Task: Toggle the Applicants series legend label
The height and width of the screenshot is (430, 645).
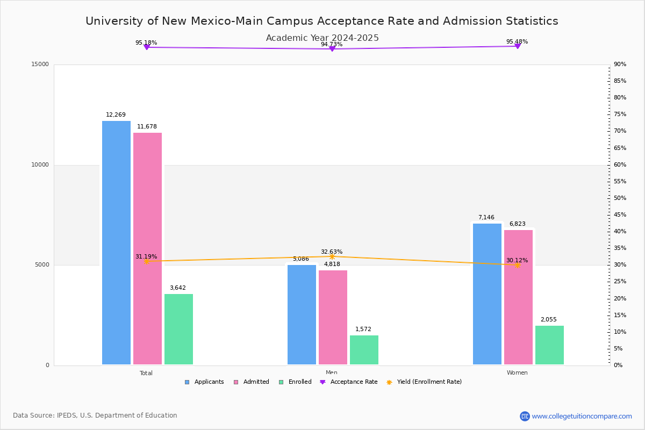Action: tap(209, 382)
